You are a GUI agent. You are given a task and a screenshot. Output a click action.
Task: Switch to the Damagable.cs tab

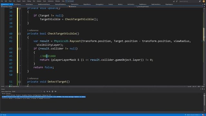coord(99,4)
